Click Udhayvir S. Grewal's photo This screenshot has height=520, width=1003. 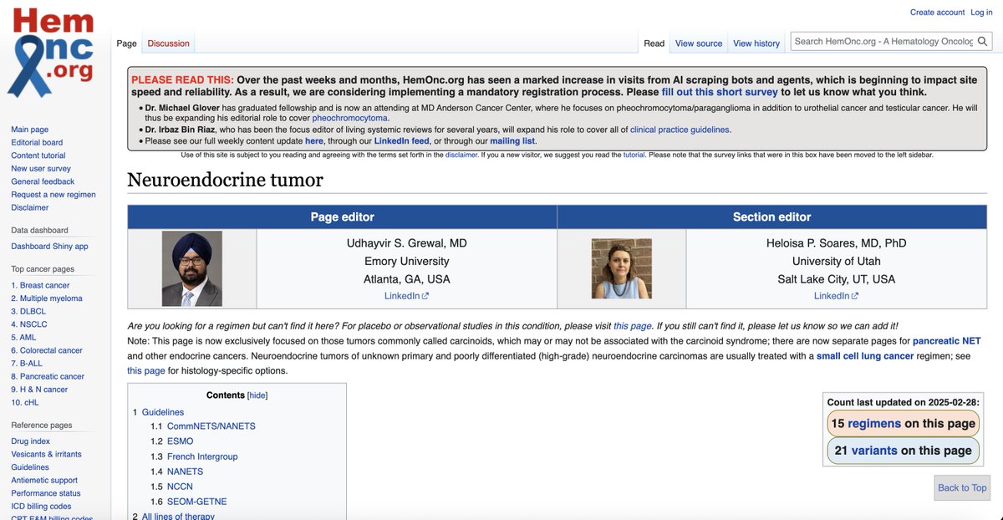click(x=192, y=268)
